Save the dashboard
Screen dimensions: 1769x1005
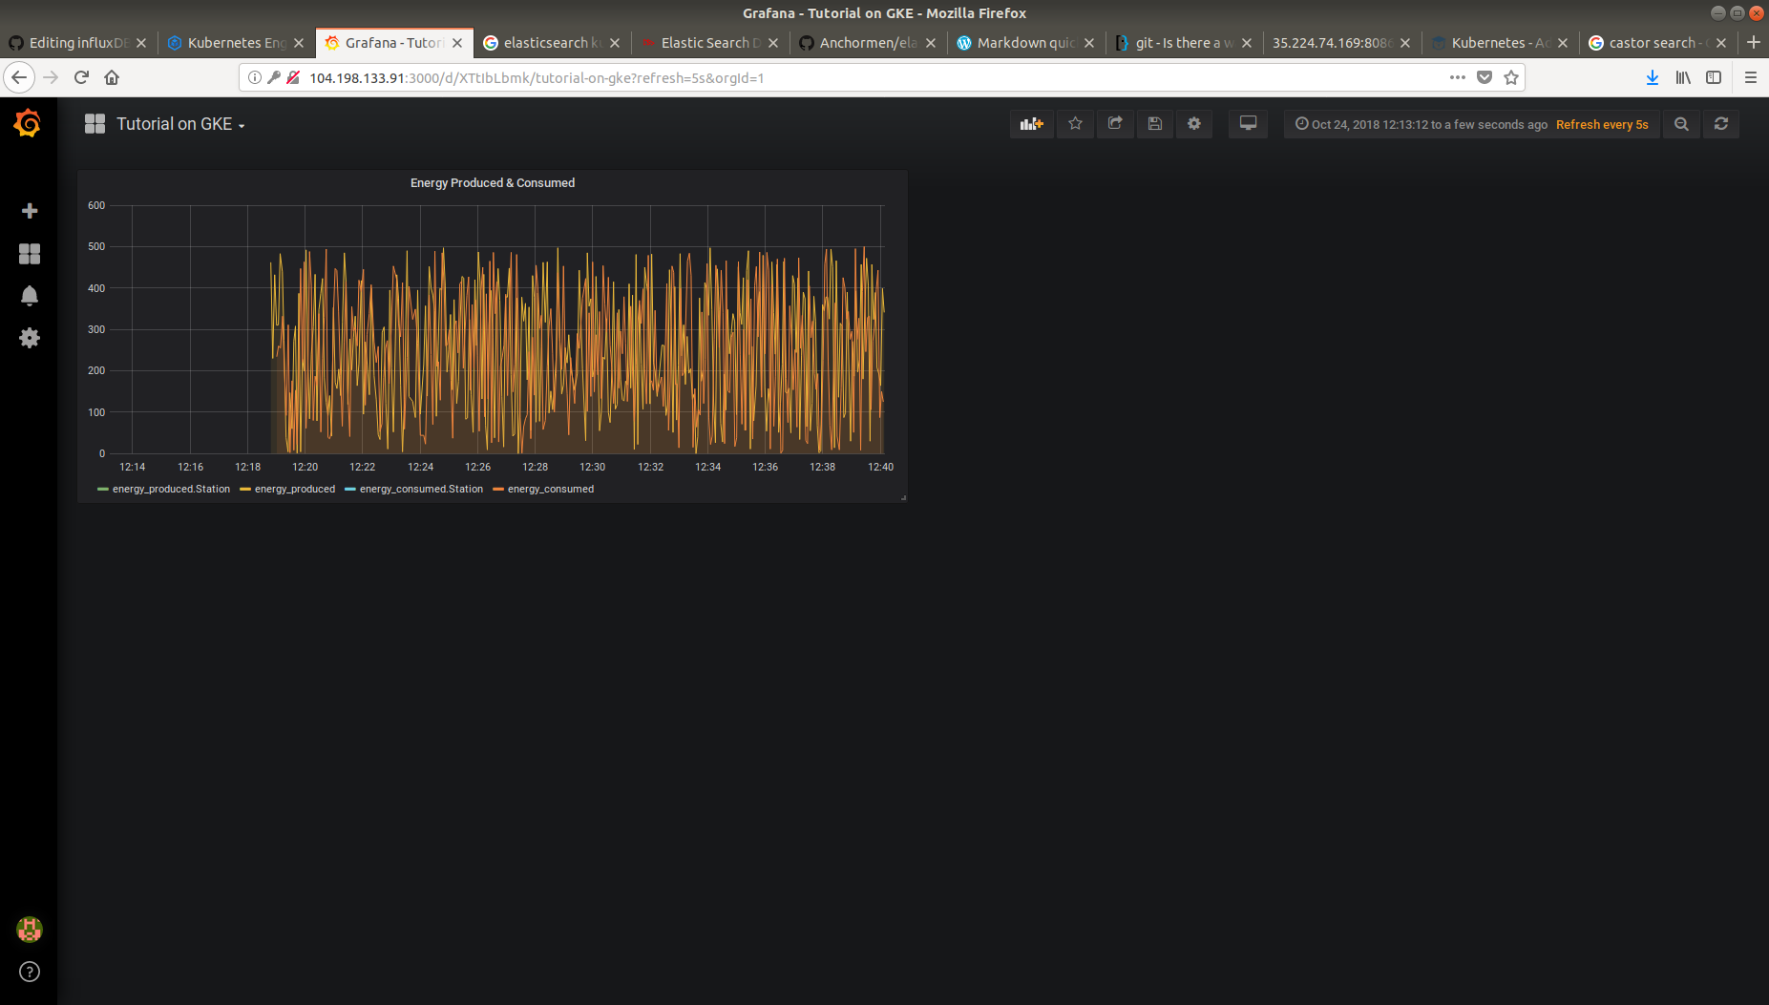click(x=1154, y=124)
